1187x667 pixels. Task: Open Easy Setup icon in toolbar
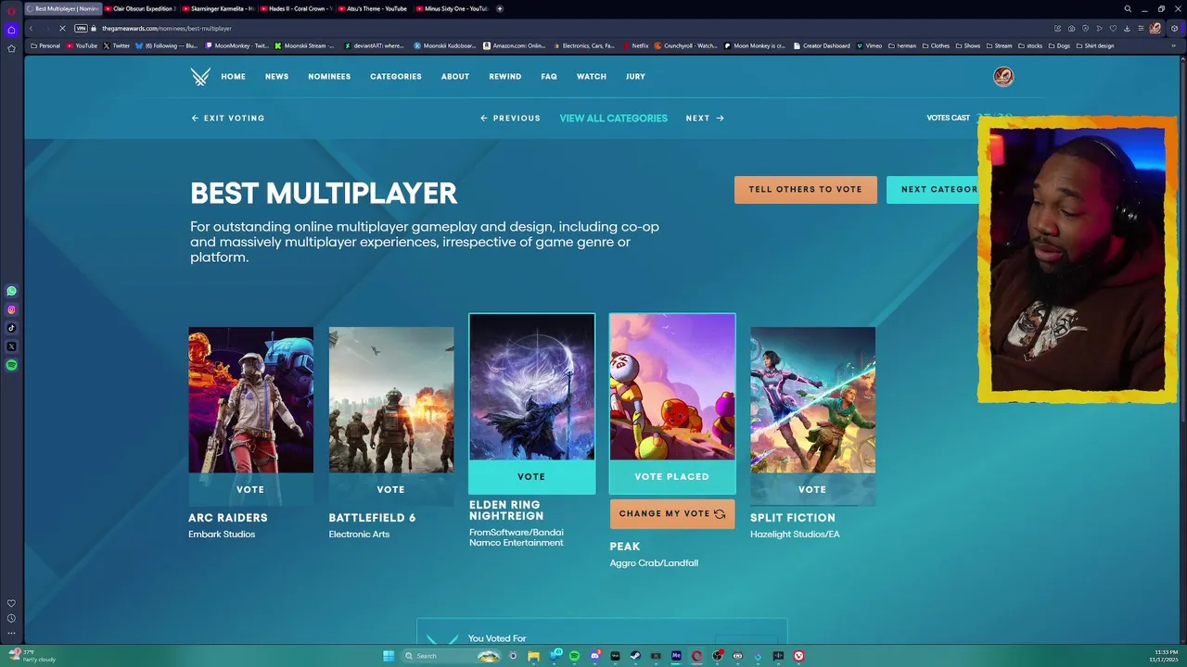coord(1141,29)
